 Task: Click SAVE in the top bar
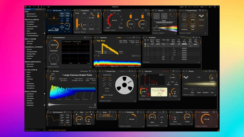coord(181,7)
